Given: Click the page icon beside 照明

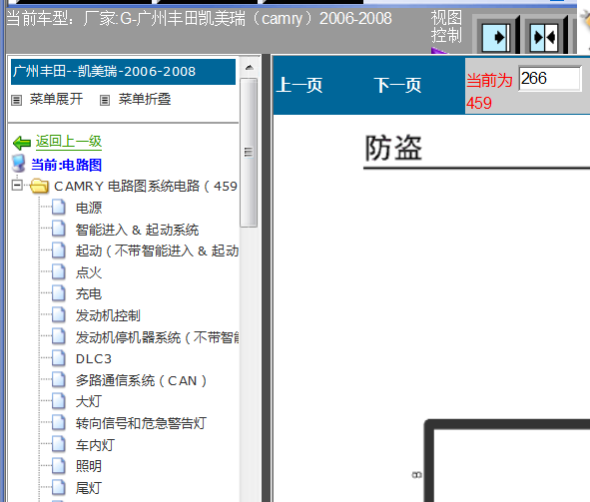Looking at the screenshot, I should [x=58, y=465].
